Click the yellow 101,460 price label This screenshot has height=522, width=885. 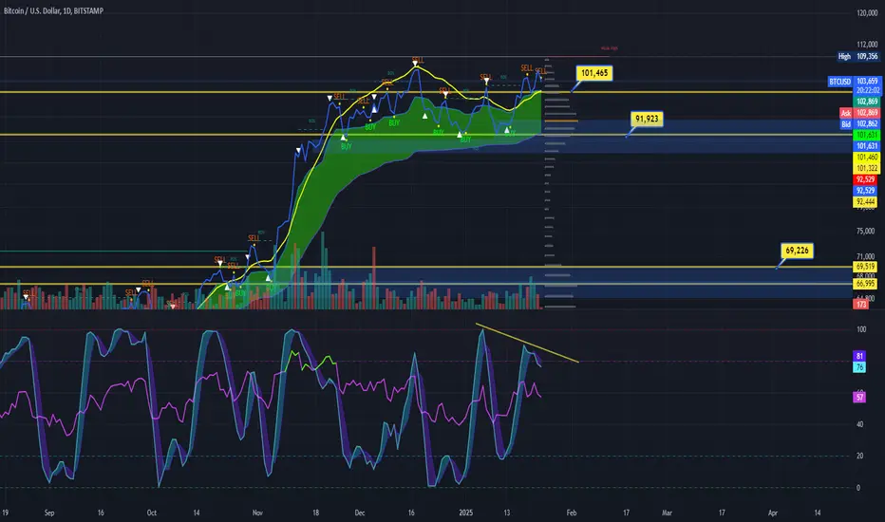tap(867, 158)
